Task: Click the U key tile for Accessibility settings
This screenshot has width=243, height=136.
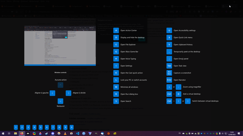Action: 169,30
